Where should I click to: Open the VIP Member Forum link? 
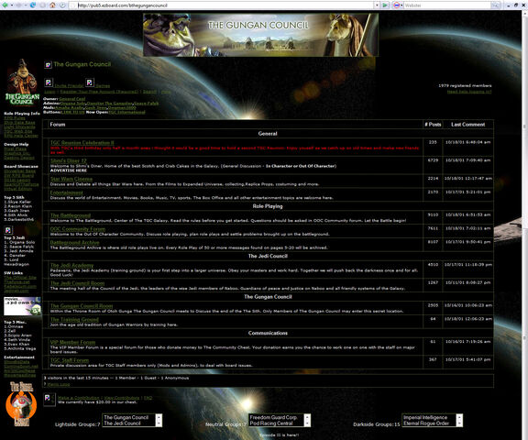coord(72,342)
